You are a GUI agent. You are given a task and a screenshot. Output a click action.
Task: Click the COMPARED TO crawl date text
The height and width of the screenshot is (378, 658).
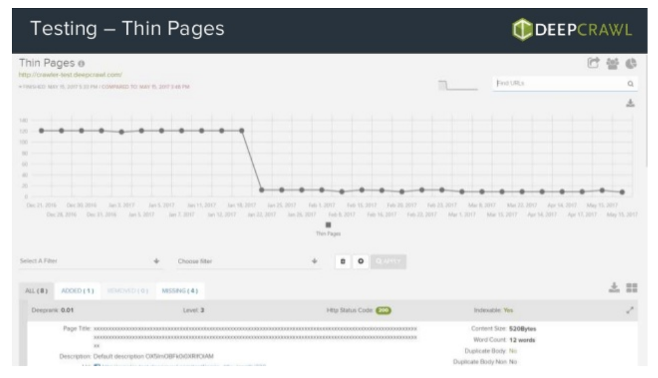pyautogui.click(x=146, y=87)
